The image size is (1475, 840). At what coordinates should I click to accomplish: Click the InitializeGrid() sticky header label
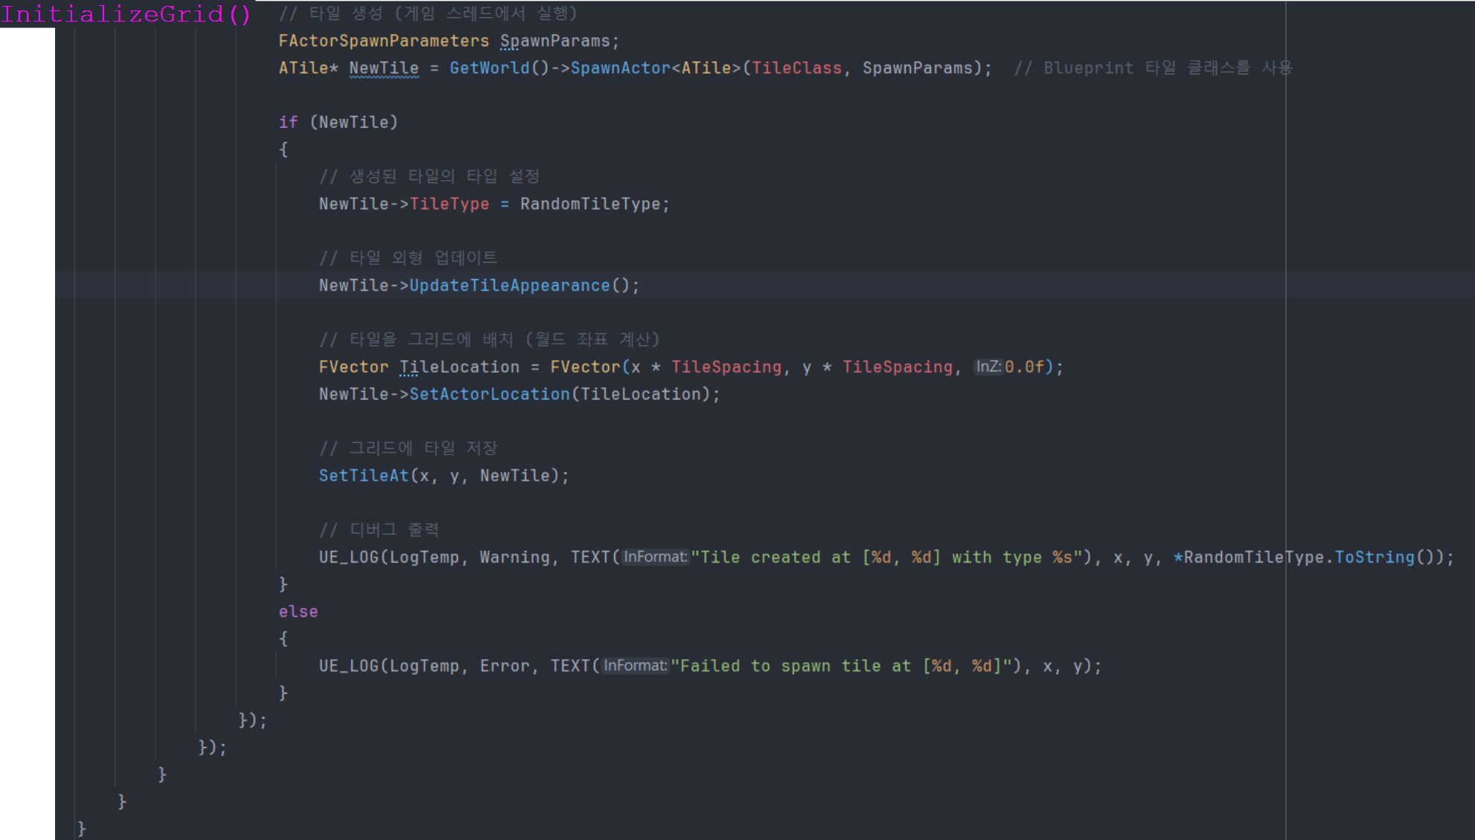tap(127, 14)
